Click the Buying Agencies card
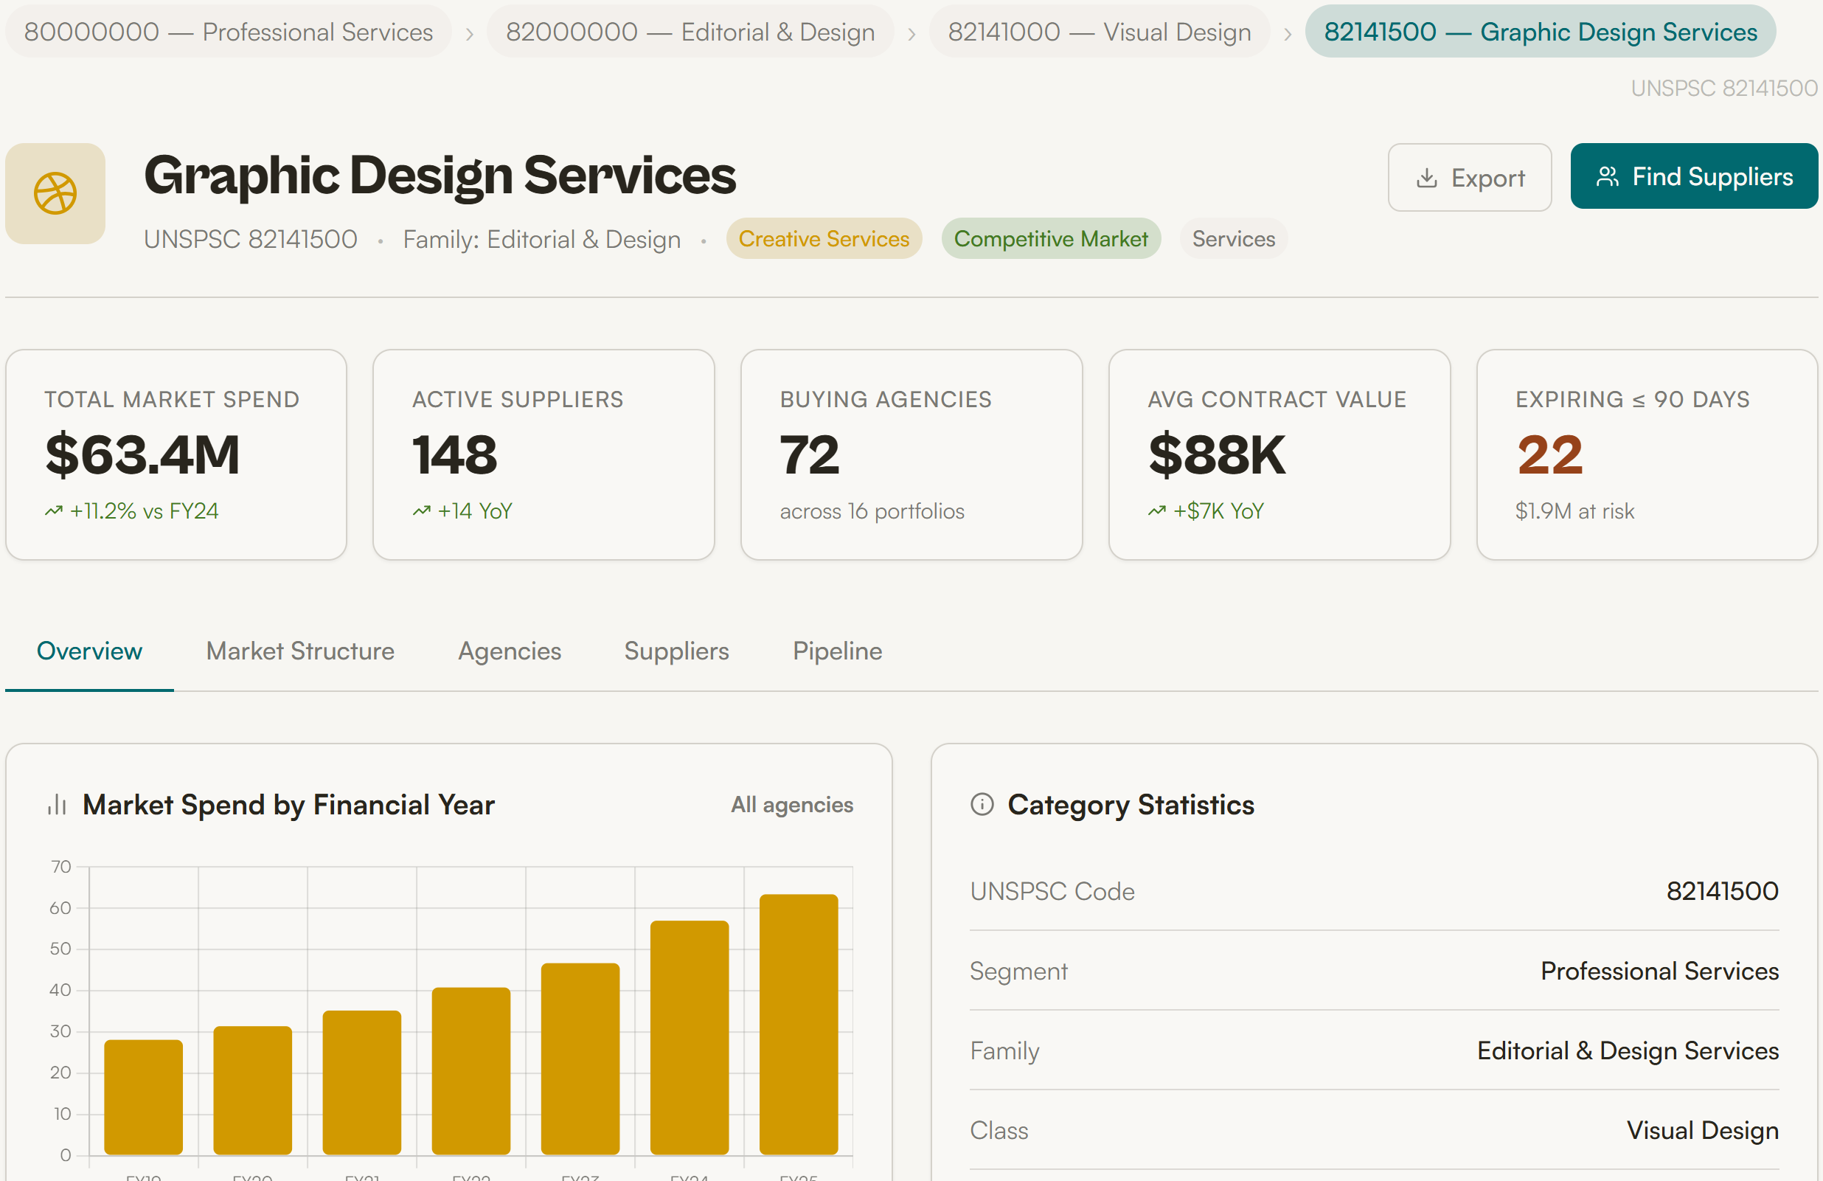This screenshot has height=1181, width=1823. [x=911, y=454]
